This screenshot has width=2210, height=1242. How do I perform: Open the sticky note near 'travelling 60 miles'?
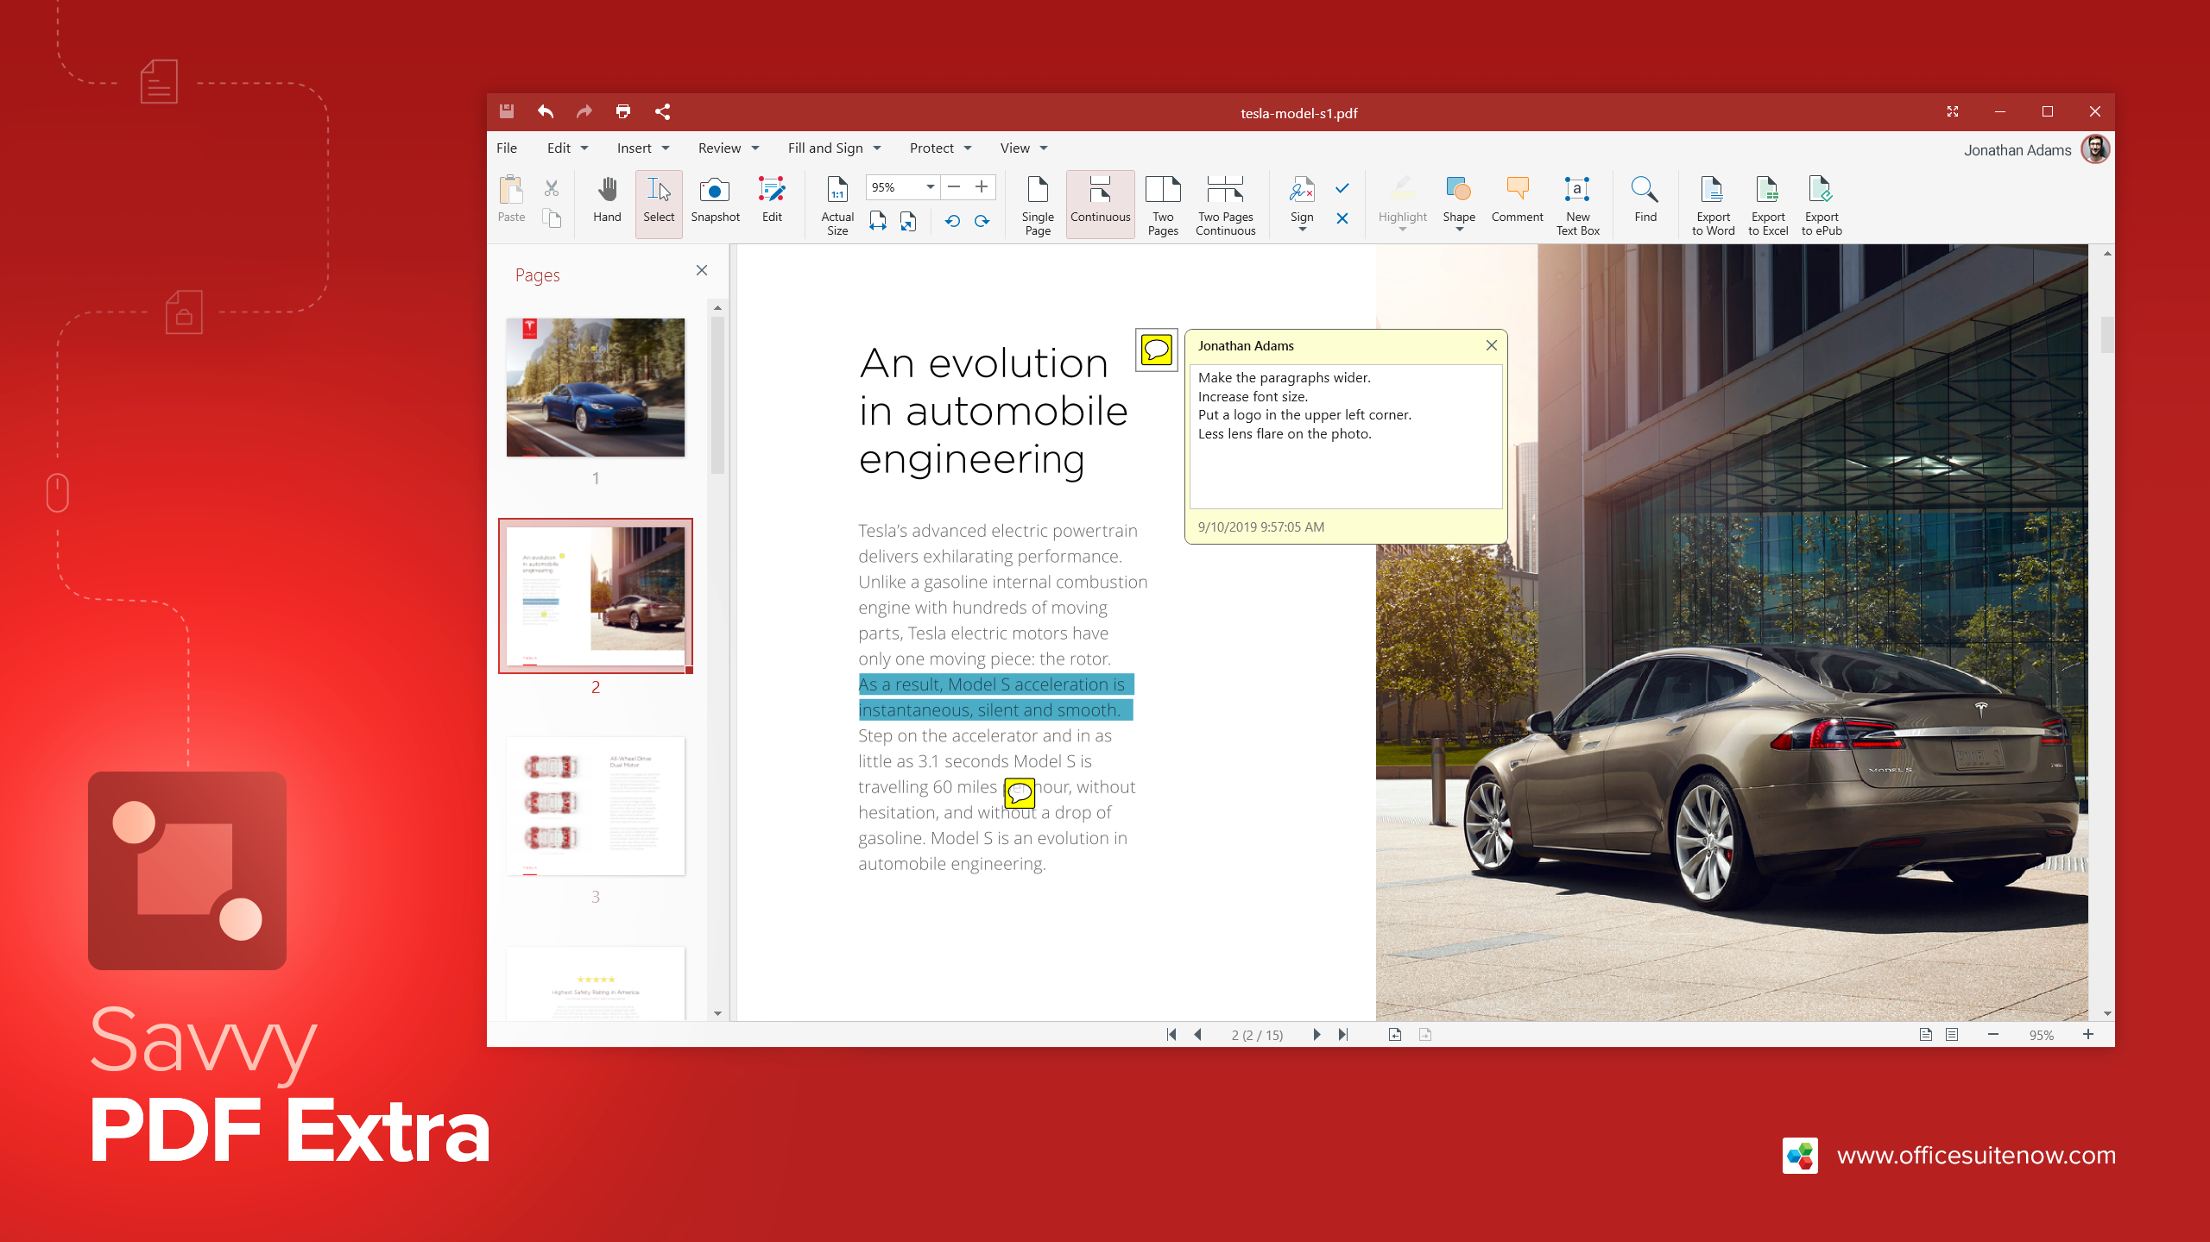point(1020,792)
